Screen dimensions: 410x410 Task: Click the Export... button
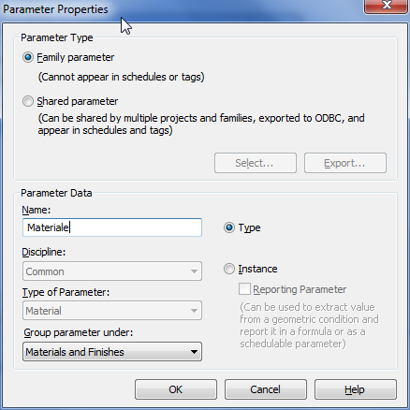click(345, 163)
